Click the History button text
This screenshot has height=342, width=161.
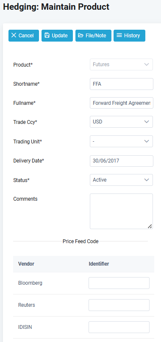tap(132, 36)
